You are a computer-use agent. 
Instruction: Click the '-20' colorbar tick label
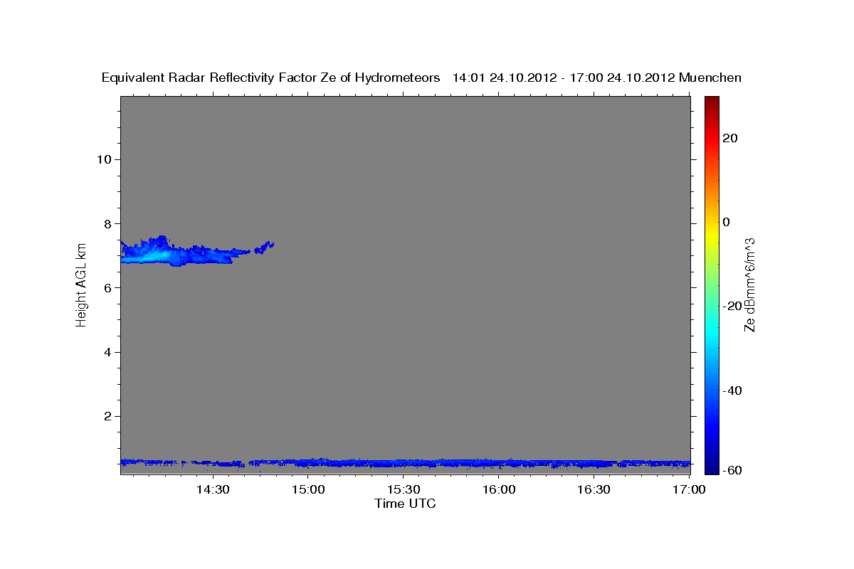tap(731, 306)
